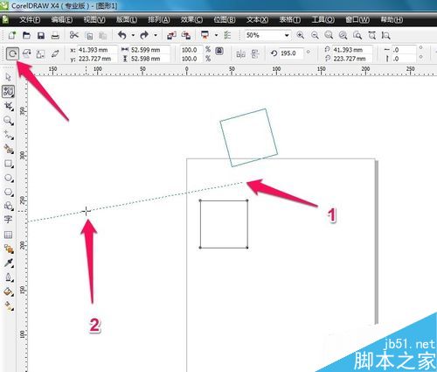Screen dimensions: 437x372
Task: Click the width field 52.599 mm
Action: coord(149,50)
